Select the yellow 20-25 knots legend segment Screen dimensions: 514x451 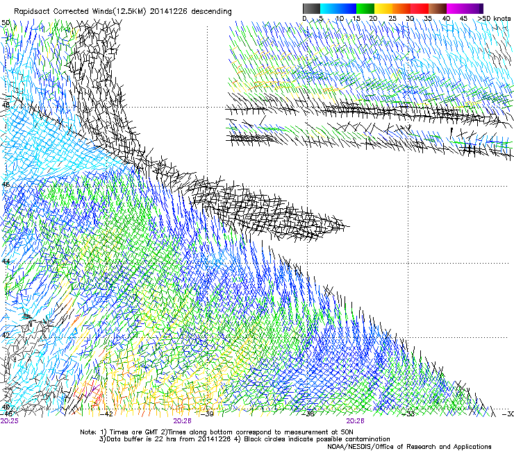(x=383, y=8)
